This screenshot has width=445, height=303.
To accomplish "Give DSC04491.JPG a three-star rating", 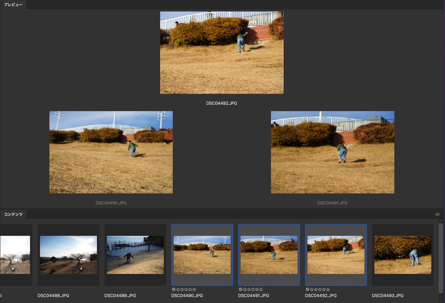I will (253, 289).
